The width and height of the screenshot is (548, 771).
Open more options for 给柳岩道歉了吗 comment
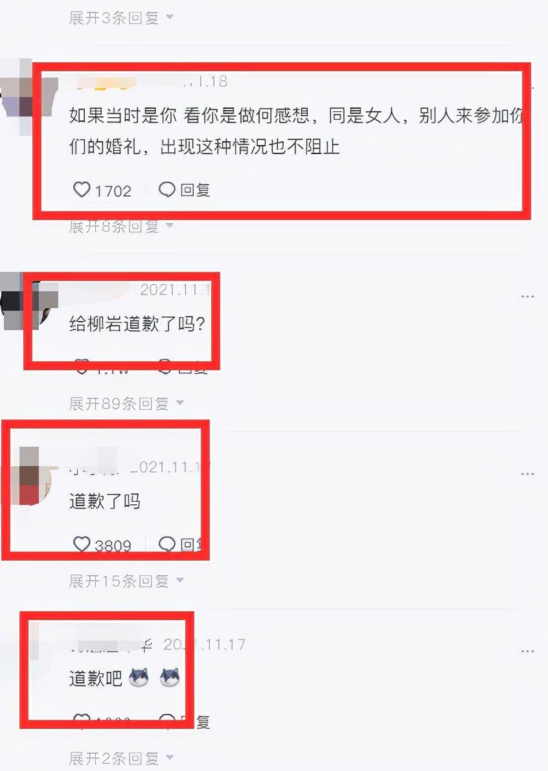point(527,296)
